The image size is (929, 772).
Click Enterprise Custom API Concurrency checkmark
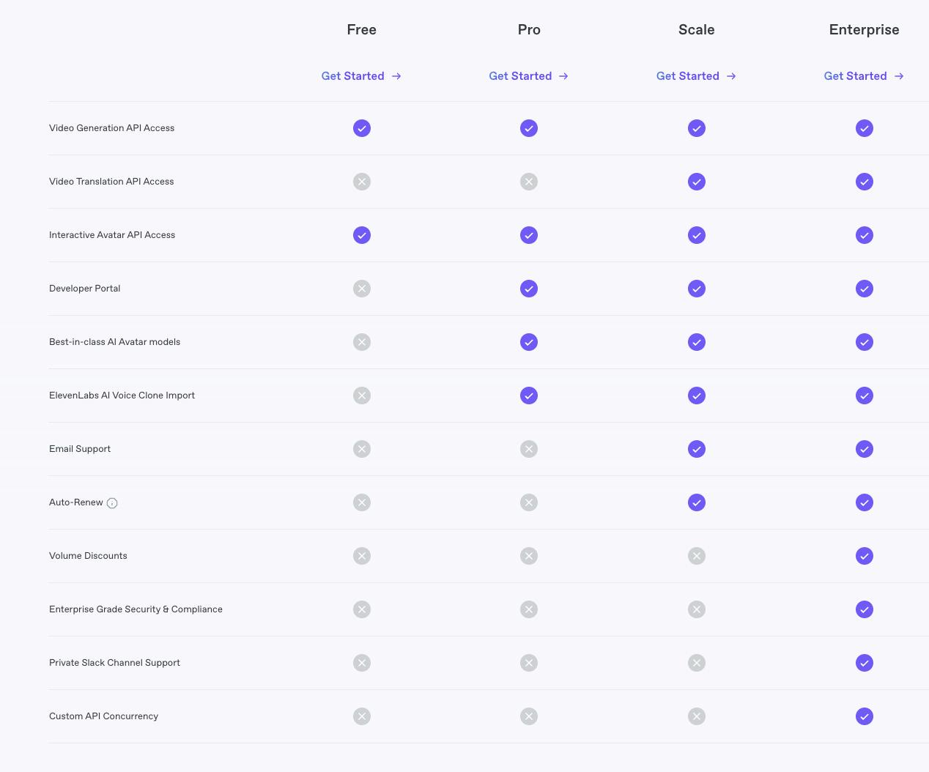coord(865,716)
